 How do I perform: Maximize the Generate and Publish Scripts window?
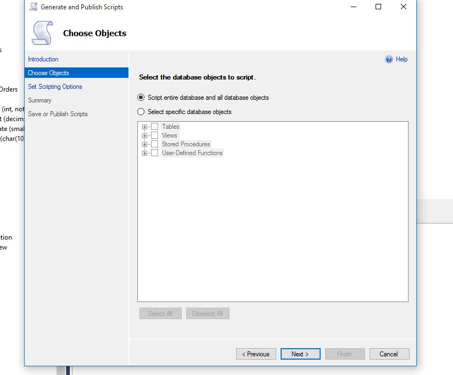(x=378, y=7)
